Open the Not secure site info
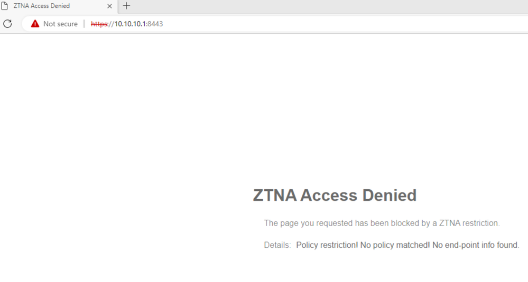 (60, 24)
